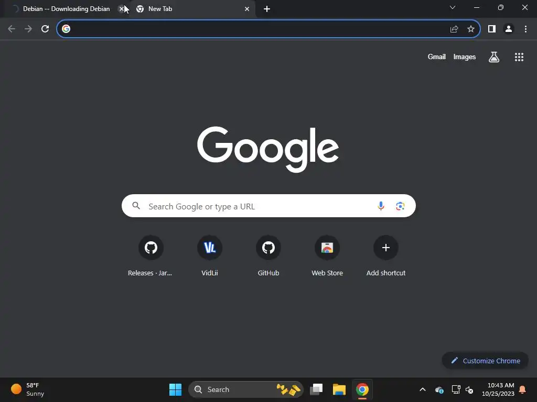Image resolution: width=537 pixels, height=402 pixels.
Task: Click the Google logo
Action: 268,149
